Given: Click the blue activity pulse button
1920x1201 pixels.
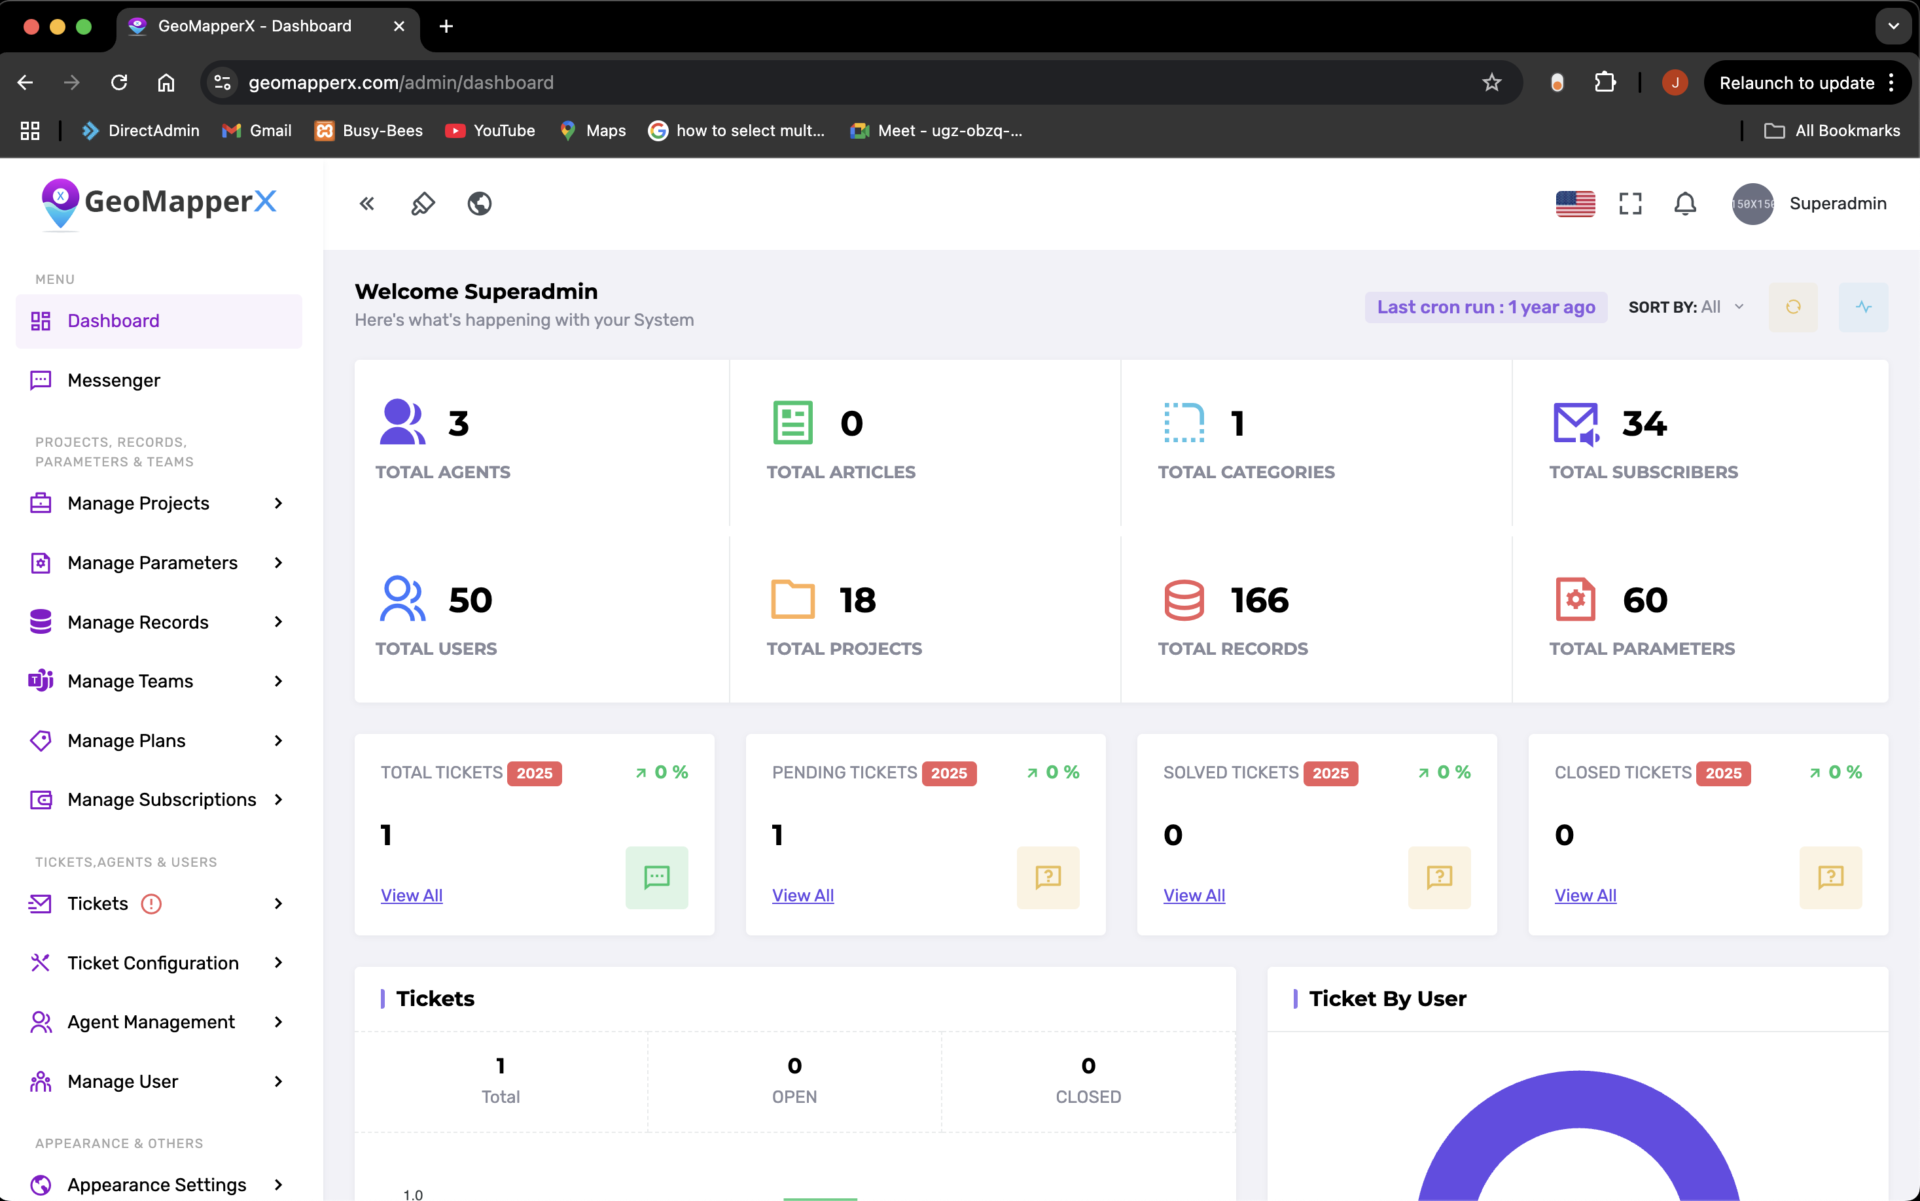Looking at the screenshot, I should [x=1863, y=307].
